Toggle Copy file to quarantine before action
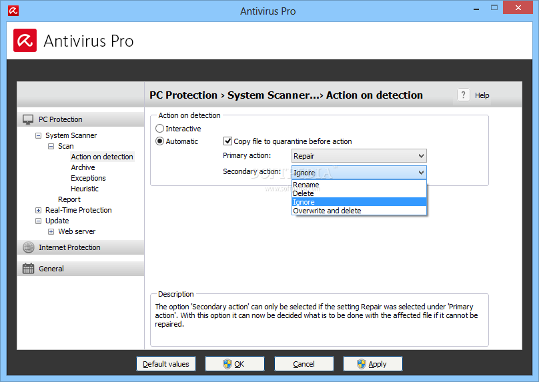Screen dimensions: 539x382 click(x=227, y=141)
